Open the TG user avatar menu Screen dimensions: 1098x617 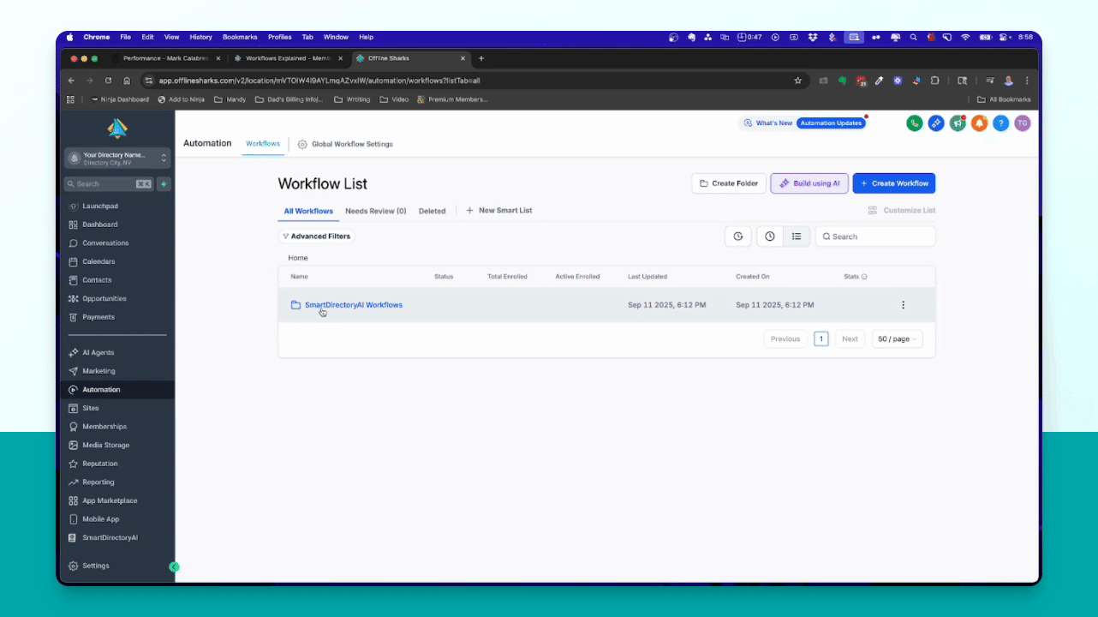tap(1022, 123)
